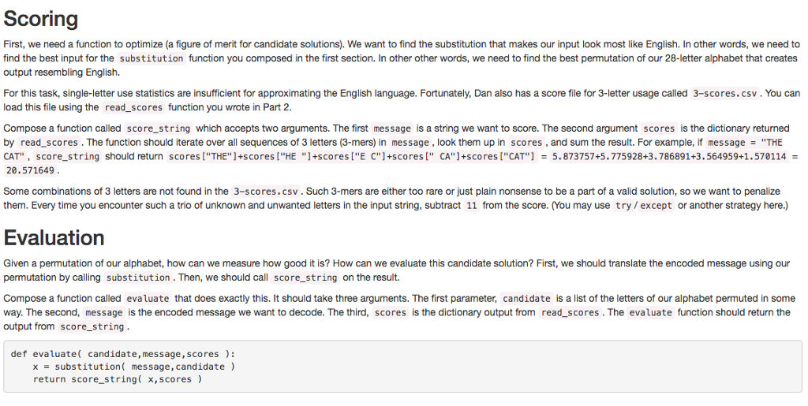Click the Evaluation section heading
Viewport: 808px width, 406px height.
point(54,238)
